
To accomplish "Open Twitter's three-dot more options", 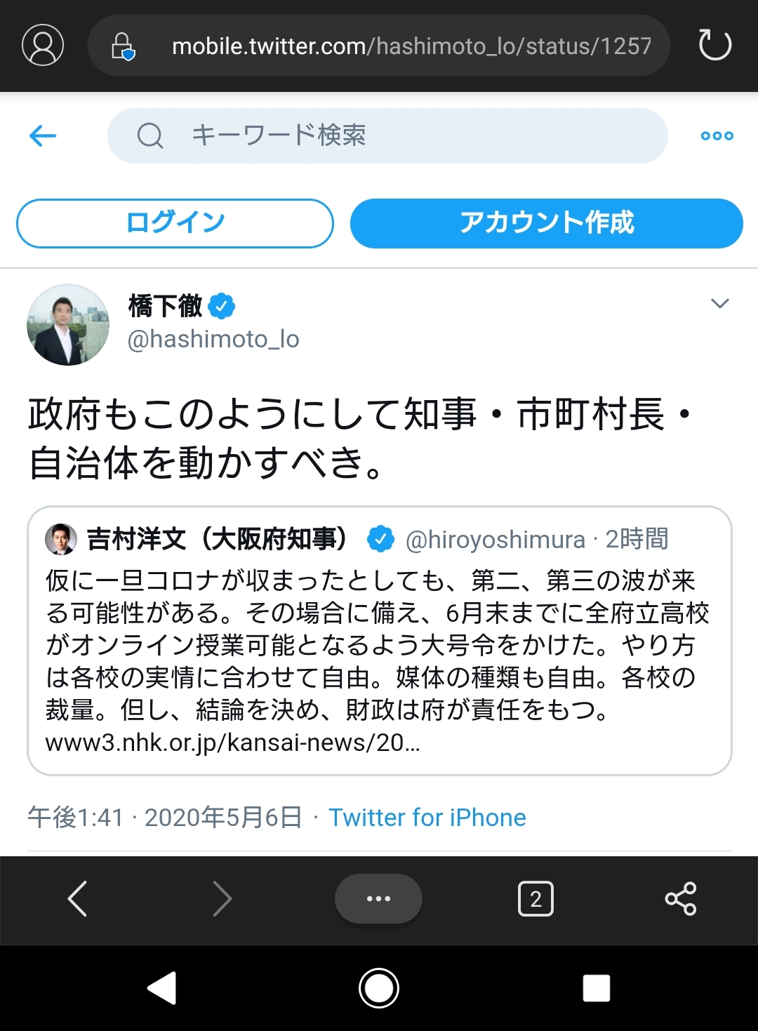I will pos(717,136).
